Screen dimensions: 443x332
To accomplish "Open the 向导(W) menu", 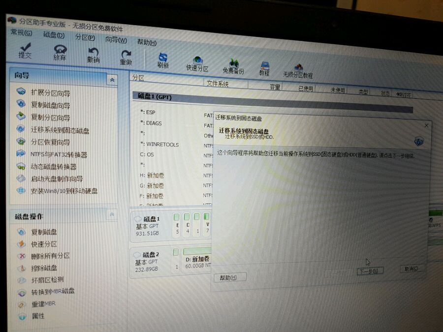I will 116,40.
